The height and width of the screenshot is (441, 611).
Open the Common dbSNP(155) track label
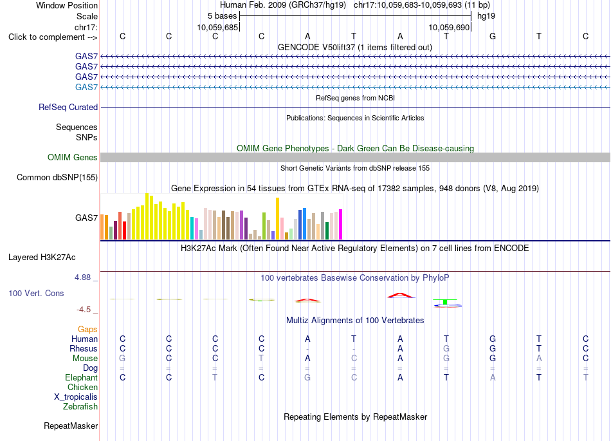coord(57,178)
